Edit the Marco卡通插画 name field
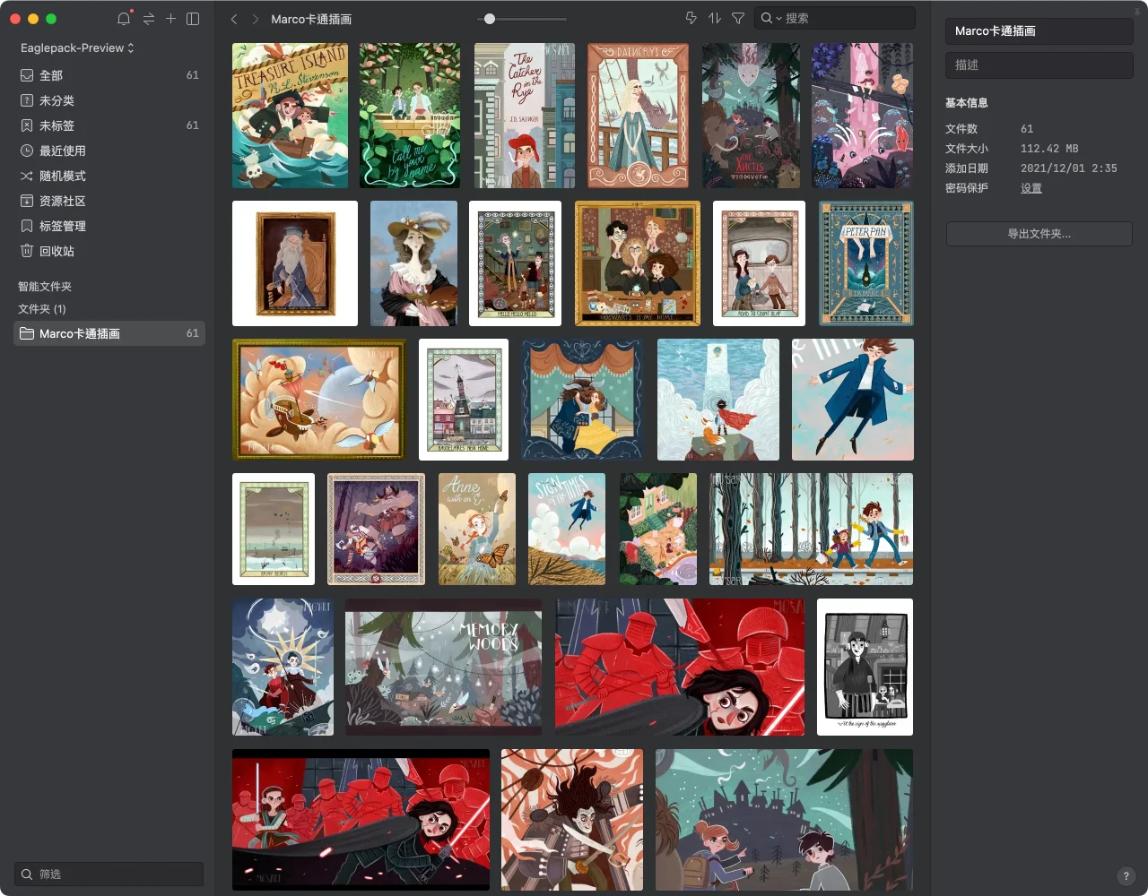 pos(1039,30)
